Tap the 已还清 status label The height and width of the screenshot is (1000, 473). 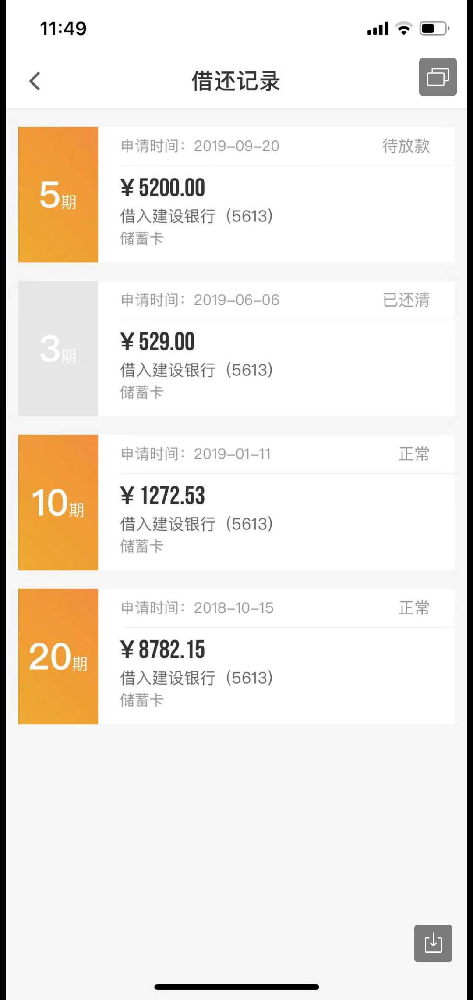coord(406,300)
